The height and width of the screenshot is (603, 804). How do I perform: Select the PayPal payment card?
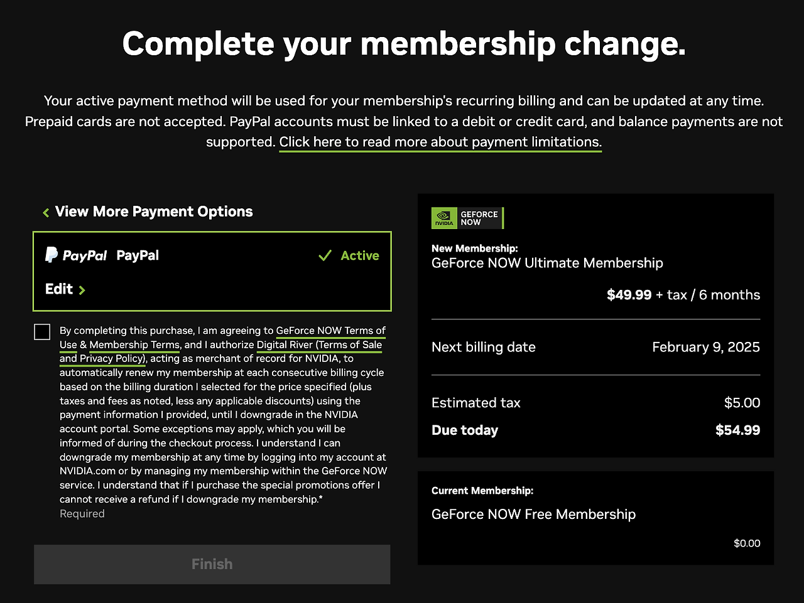coord(212,272)
